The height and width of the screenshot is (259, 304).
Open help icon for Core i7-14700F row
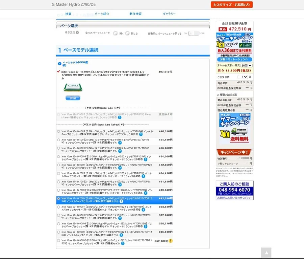[x=143, y=176]
